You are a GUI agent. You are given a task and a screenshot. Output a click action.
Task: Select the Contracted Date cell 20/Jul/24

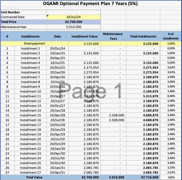73,17
